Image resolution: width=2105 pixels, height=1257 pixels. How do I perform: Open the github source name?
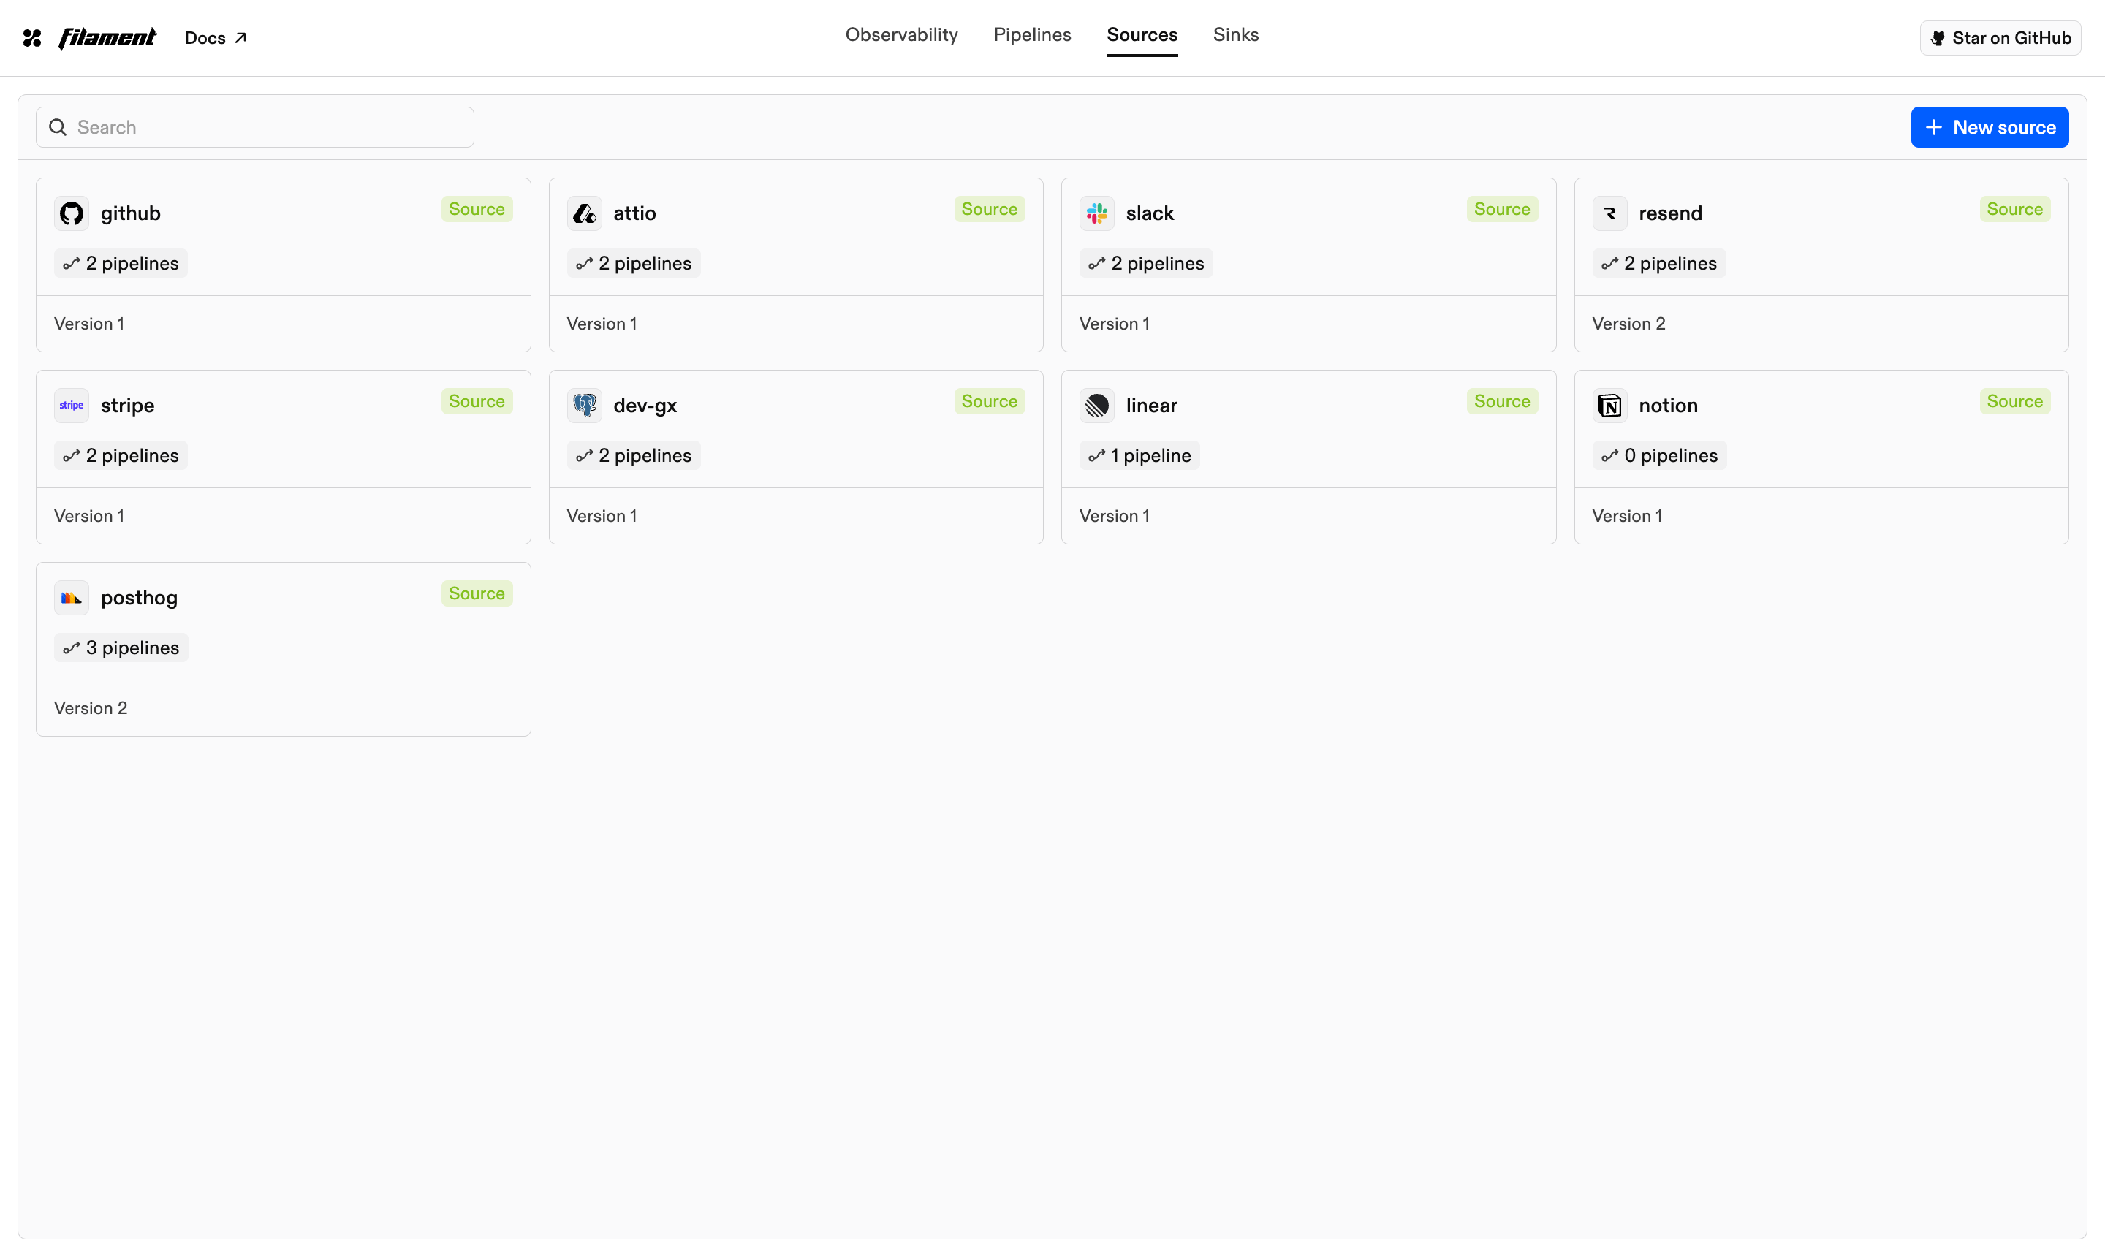(x=130, y=213)
